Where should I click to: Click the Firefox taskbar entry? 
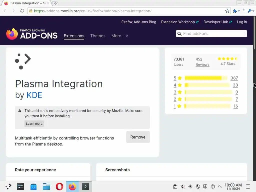(72, 186)
